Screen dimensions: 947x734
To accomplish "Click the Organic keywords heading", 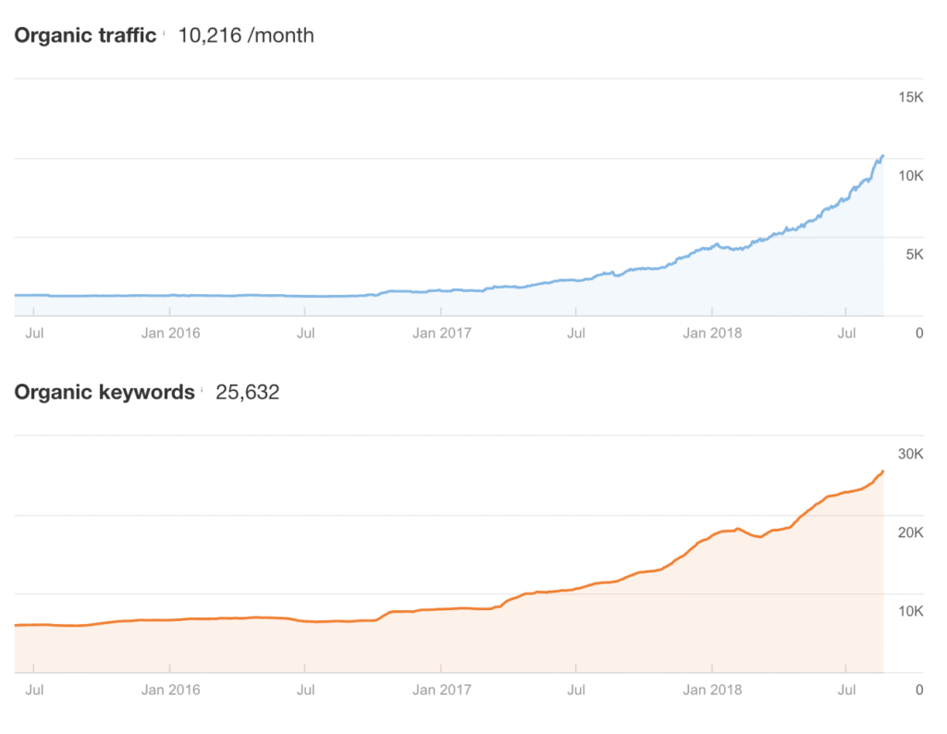I will (x=105, y=392).
